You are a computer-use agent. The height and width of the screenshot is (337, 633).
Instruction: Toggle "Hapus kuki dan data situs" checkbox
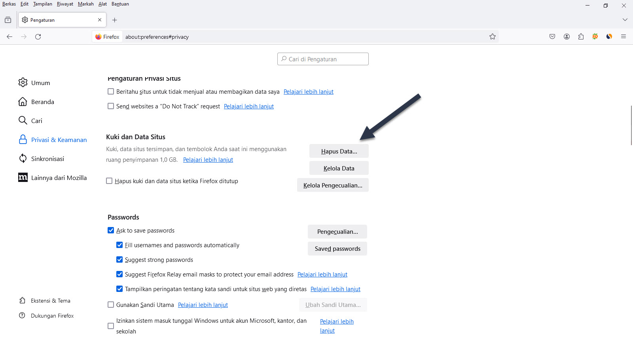[x=109, y=181]
